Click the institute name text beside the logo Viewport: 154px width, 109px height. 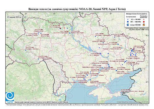pyautogui.click(x=41, y=102)
